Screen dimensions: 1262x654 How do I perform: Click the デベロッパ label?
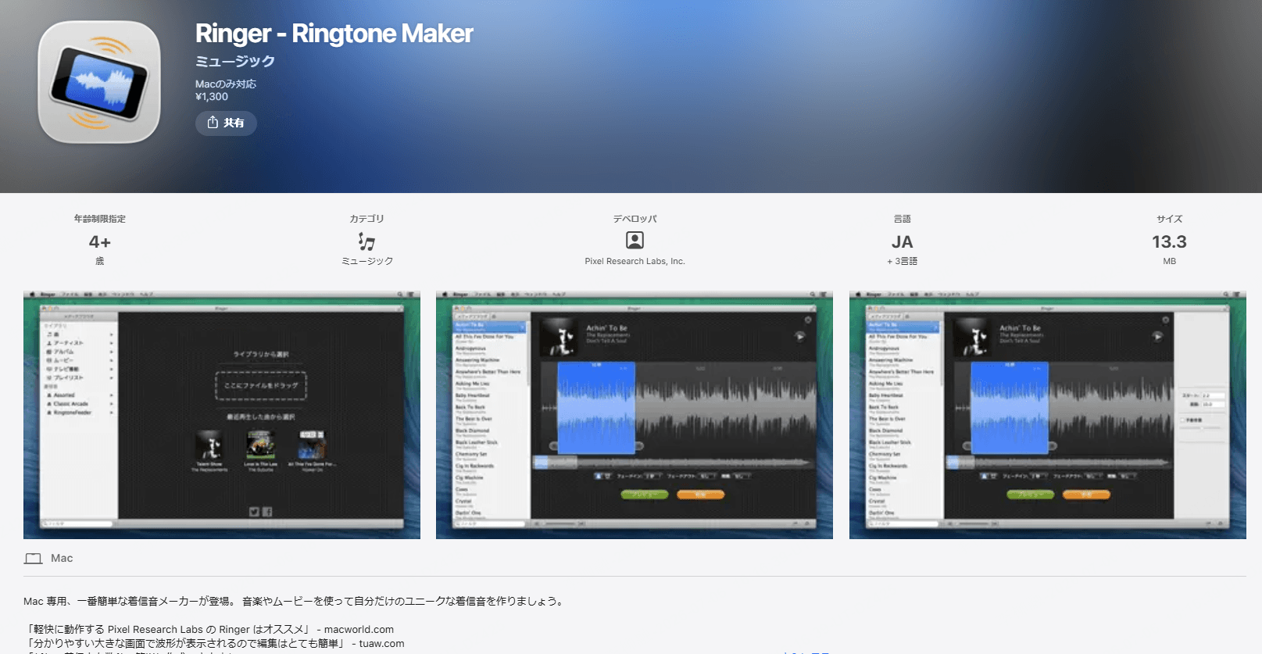[x=635, y=219]
